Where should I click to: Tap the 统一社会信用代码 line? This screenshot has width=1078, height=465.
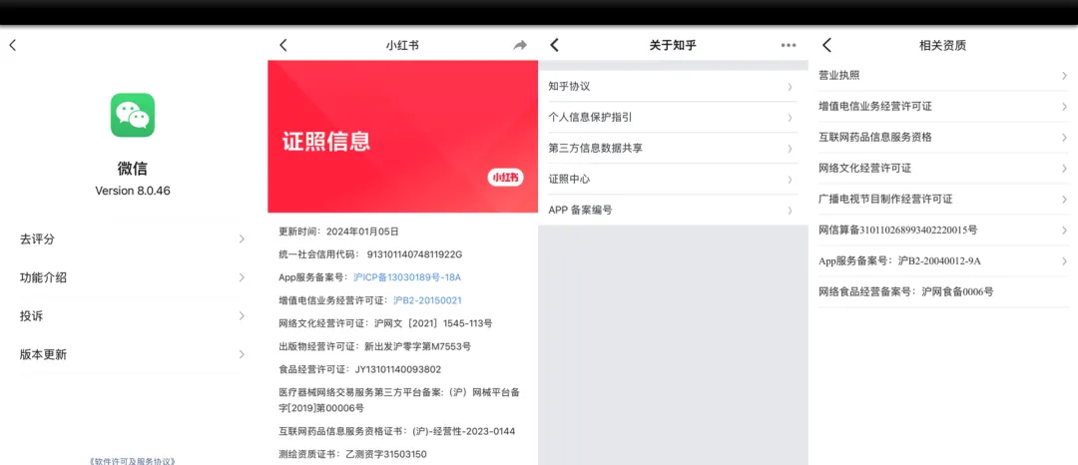370,254
